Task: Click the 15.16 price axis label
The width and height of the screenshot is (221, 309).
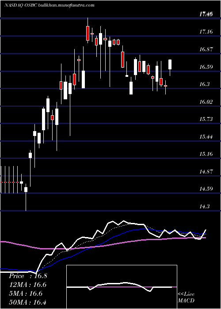Action: (x=206, y=154)
